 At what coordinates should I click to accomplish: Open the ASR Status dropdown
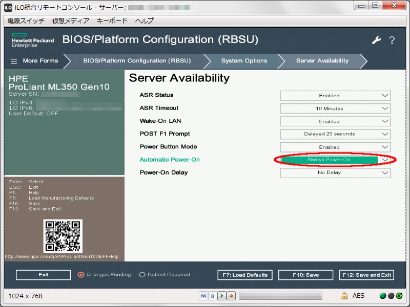(335, 96)
